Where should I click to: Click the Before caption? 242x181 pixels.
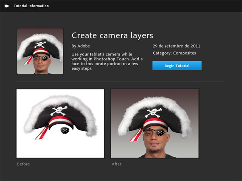pyautogui.click(x=23, y=164)
